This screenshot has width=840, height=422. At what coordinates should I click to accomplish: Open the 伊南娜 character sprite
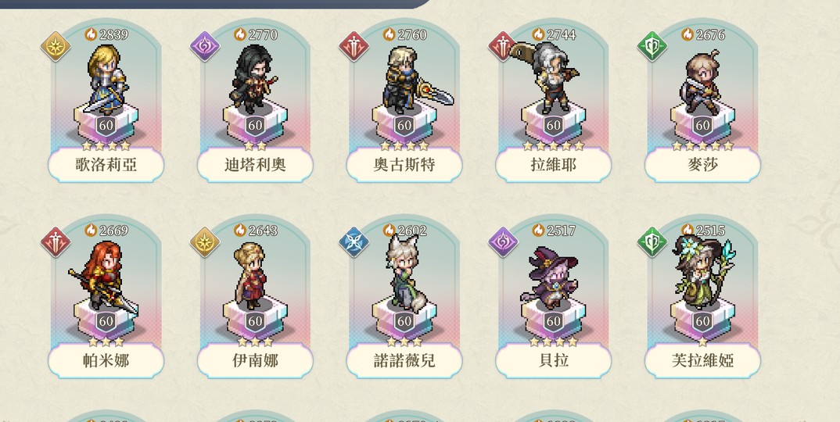[x=251, y=276]
